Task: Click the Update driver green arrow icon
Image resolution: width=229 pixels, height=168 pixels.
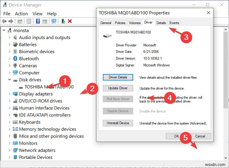Action: [63, 21]
